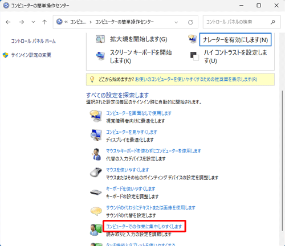Image resolution: width=285 pixels, height=246 pixels.
Task: Close the Ease of Access Center window
Action: [x=276, y=6]
